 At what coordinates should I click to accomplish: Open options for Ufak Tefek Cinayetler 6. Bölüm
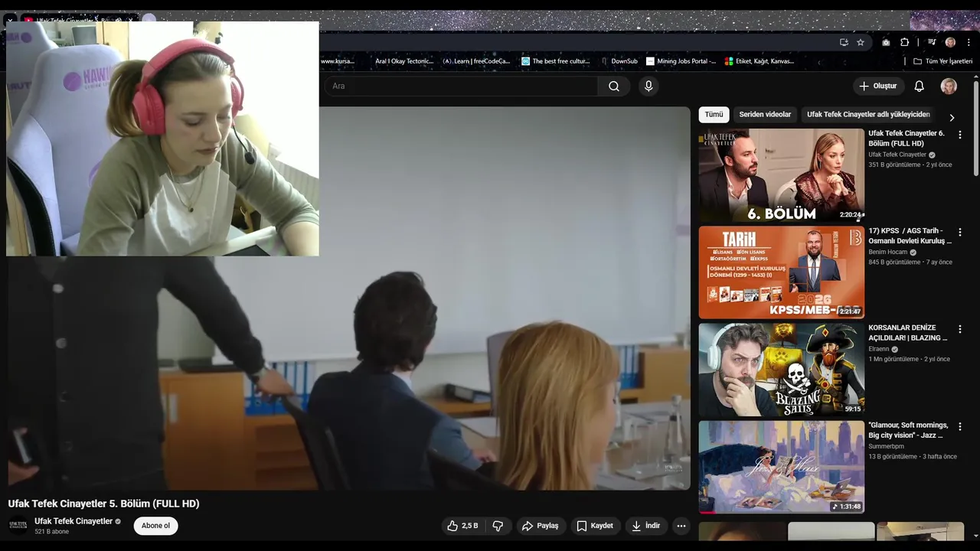(959, 135)
